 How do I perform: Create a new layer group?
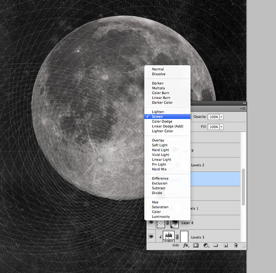coord(215,246)
